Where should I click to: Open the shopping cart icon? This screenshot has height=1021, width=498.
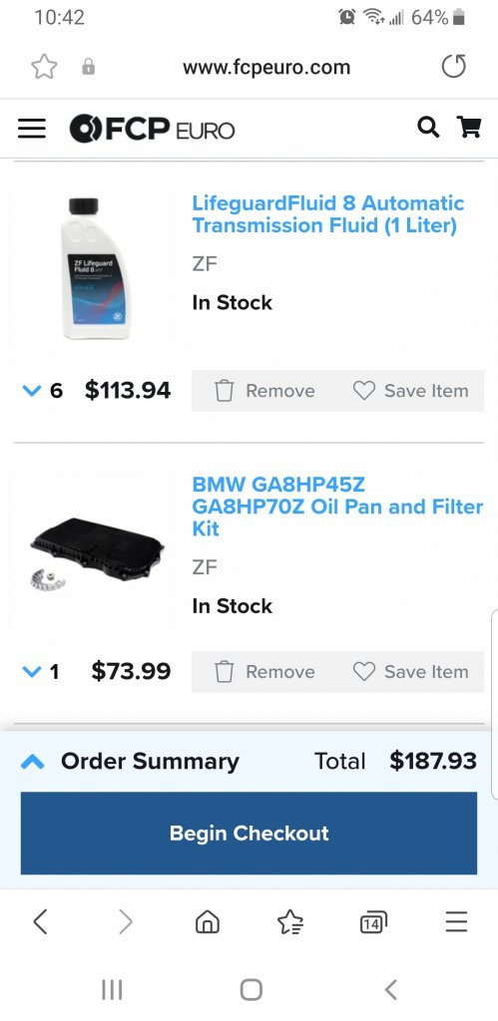click(x=469, y=127)
